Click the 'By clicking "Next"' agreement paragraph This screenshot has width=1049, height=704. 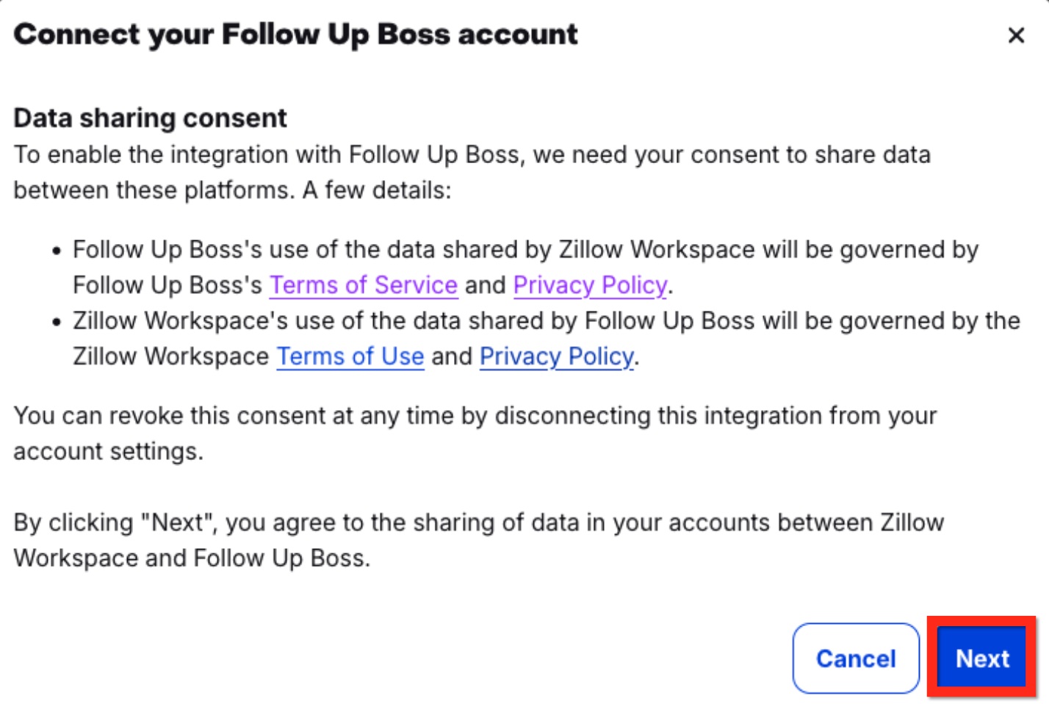(478, 522)
